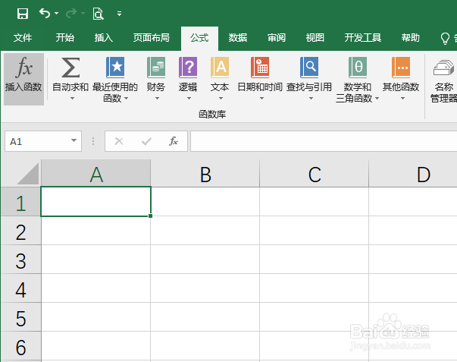Click the fx button beside formula bar
The height and width of the screenshot is (362, 457).
pos(174,140)
